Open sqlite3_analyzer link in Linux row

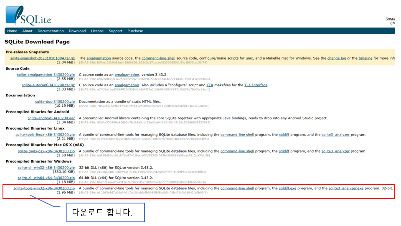coord(335,135)
